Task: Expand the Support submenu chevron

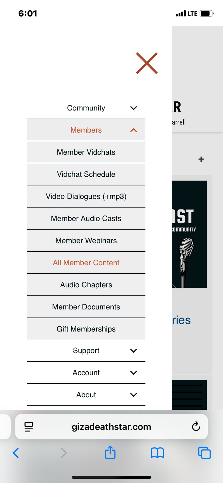Action: [x=134, y=351]
